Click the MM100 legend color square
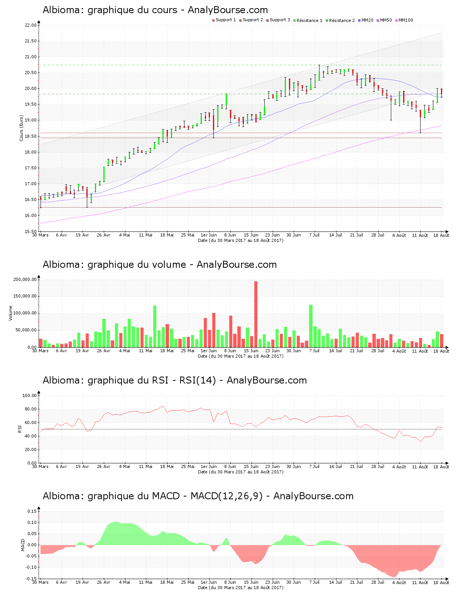This screenshot has height=598, width=463. coord(396,20)
